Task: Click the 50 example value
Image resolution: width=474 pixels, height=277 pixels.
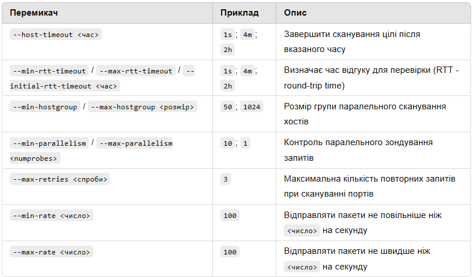Action: click(x=227, y=107)
